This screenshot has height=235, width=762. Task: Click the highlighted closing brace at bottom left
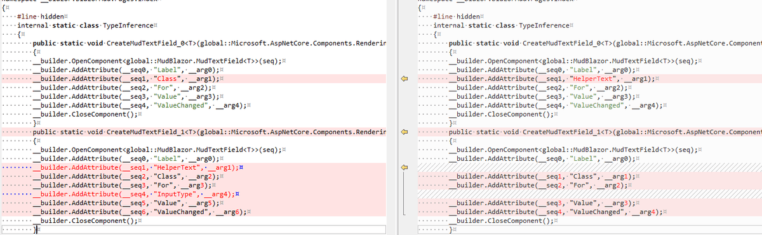(x=36, y=229)
